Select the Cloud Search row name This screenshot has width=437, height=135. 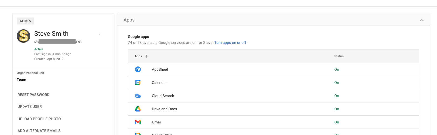pos(163,96)
